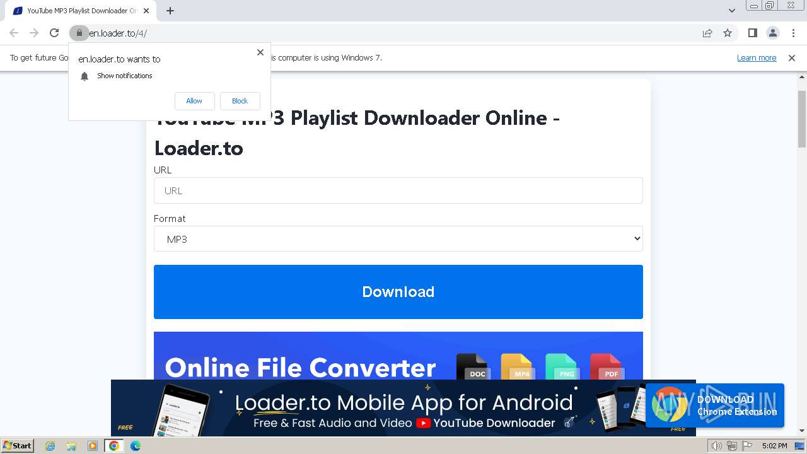The image size is (807, 454).
Task: Expand the Format MP3 dropdown
Action: [x=398, y=239]
